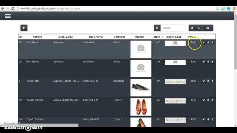The height and width of the screenshot is (133, 237).
Task: Click placeholder image of first Bota Nueva
Action: [x=141, y=49]
